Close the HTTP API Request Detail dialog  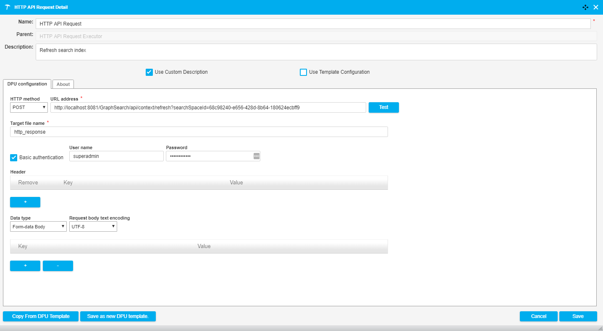pos(596,7)
